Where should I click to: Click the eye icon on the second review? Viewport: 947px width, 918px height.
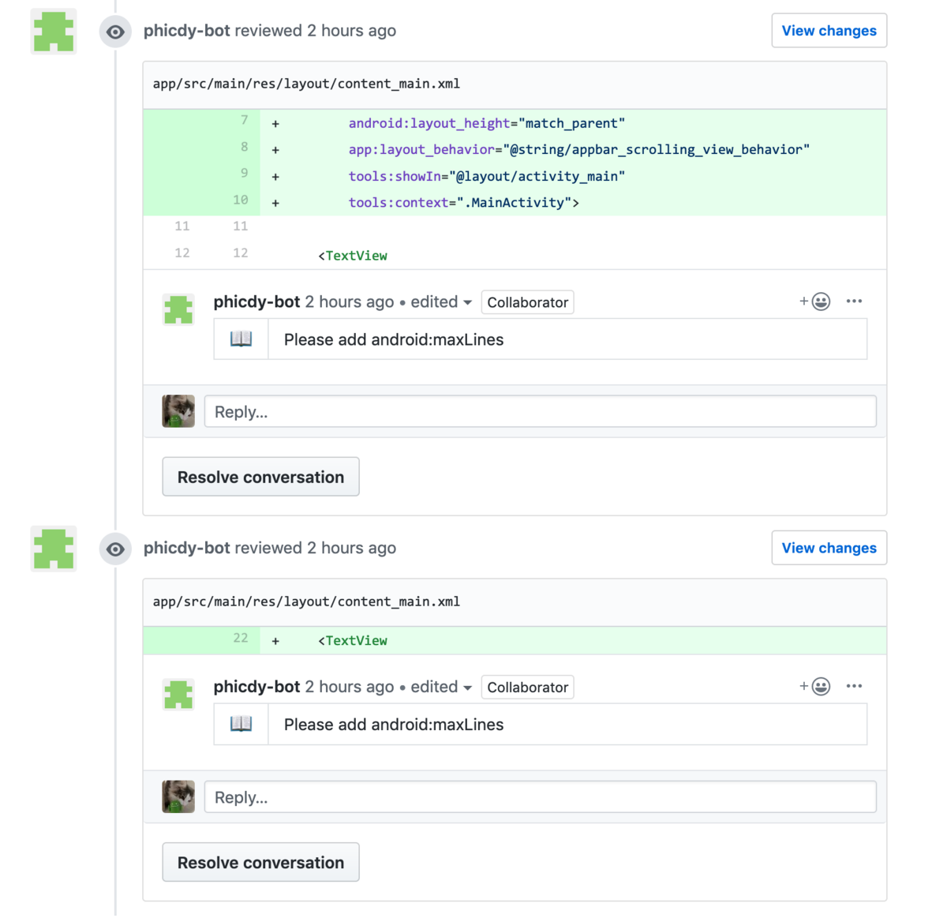coord(115,549)
